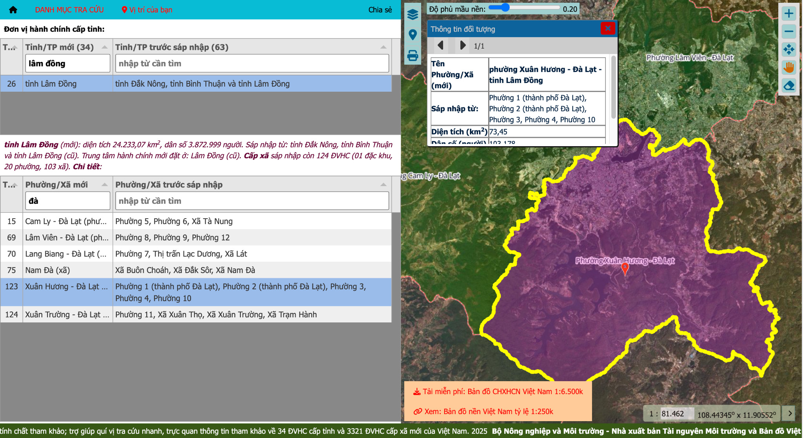This screenshot has height=438, width=803.
Task: Open the DANH MỤC TRA CỨU menu
Action: point(69,10)
